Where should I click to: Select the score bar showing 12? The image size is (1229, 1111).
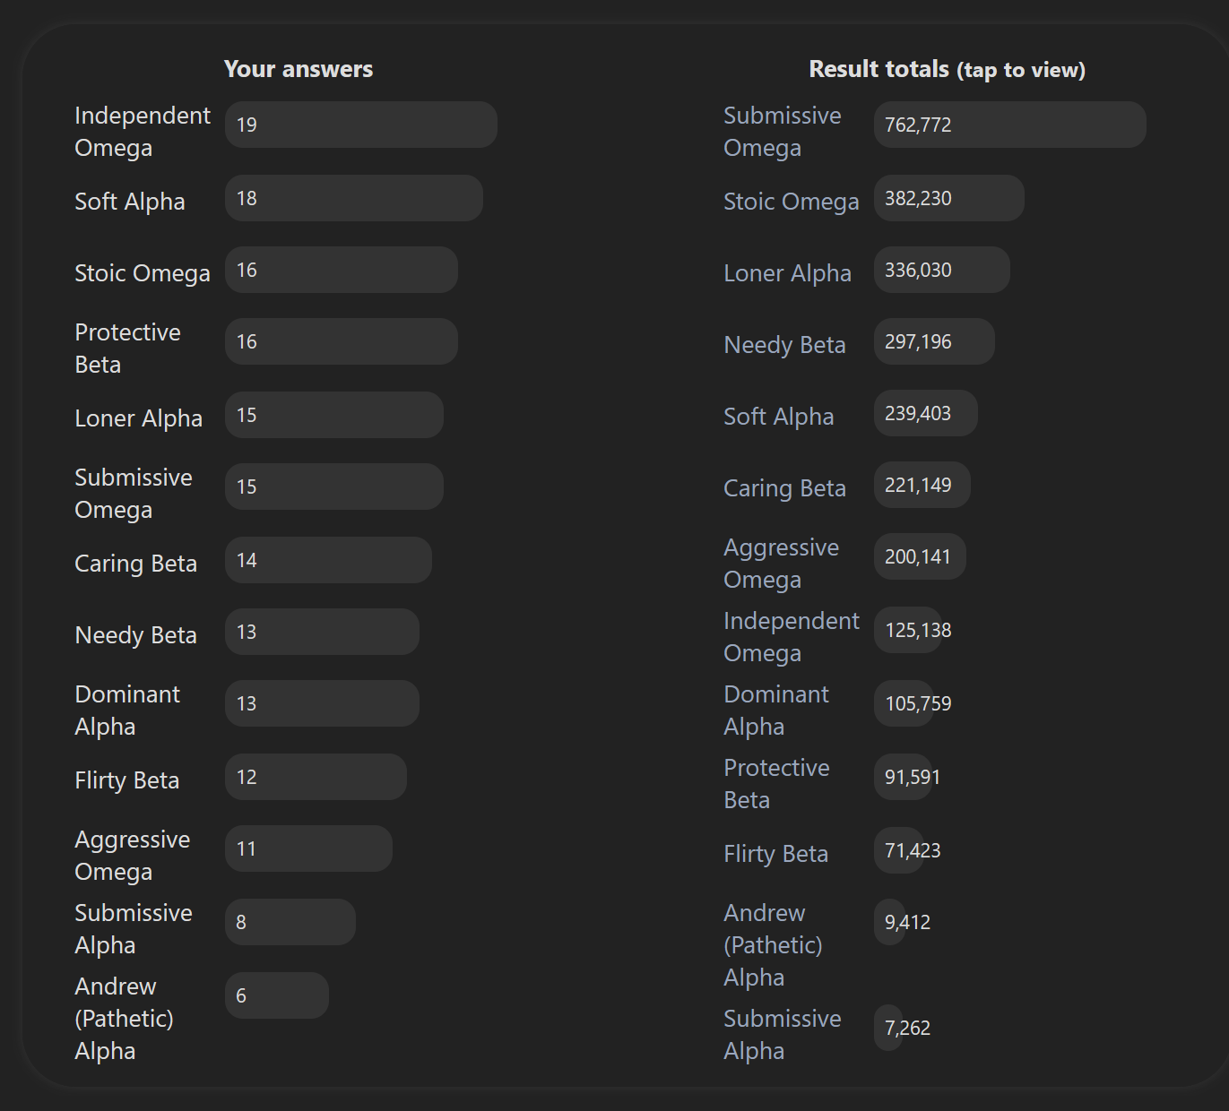pyautogui.click(x=316, y=777)
